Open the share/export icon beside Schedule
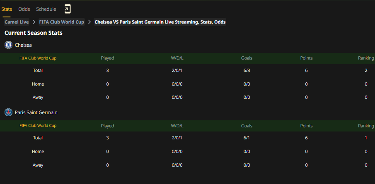Image resolution: width=375 pixels, height=184 pixels. point(68,9)
